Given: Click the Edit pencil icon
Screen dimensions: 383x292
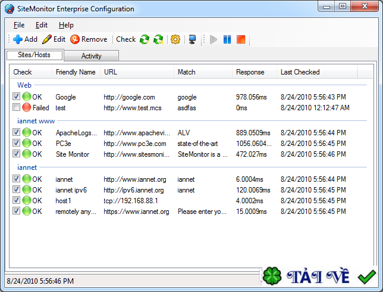Looking at the screenshot, I should (46, 39).
